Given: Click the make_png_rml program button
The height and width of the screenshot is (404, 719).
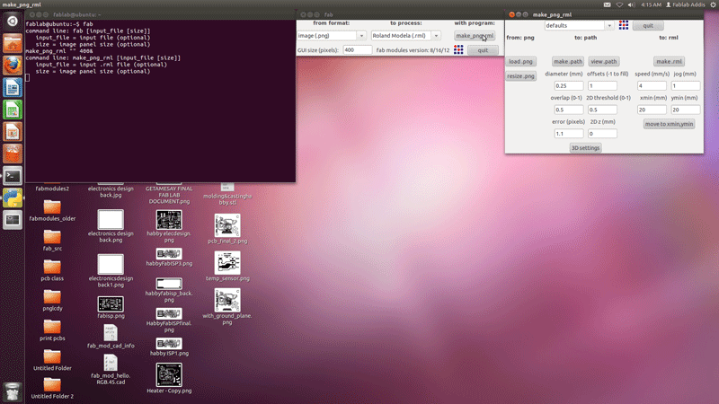Looking at the screenshot, I should (475, 35).
